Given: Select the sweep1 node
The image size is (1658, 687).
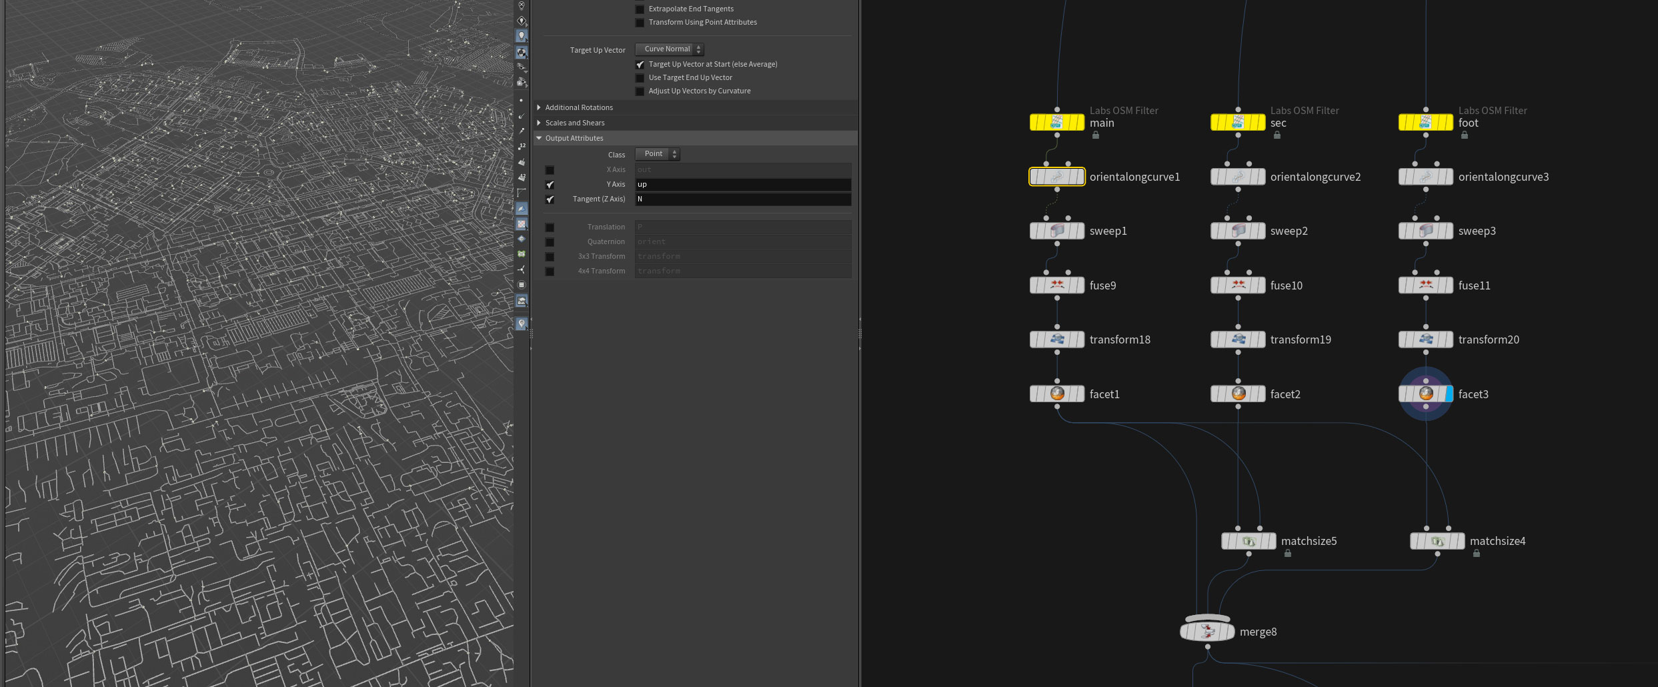Looking at the screenshot, I should 1057,231.
